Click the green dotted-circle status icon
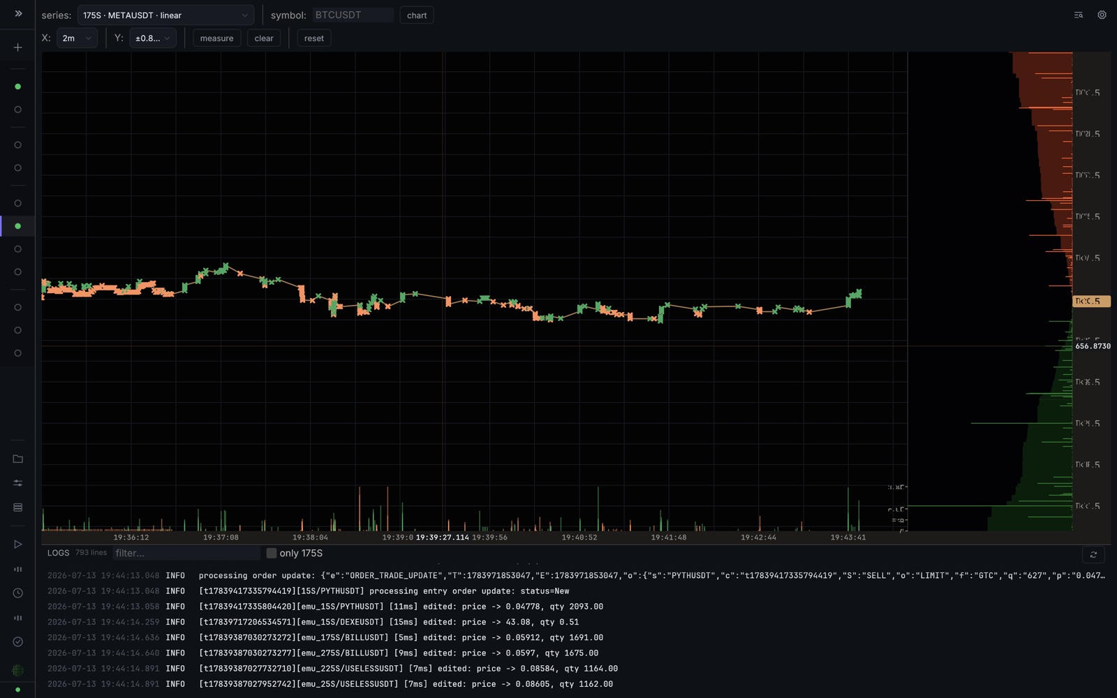1117x698 pixels. click(x=18, y=671)
